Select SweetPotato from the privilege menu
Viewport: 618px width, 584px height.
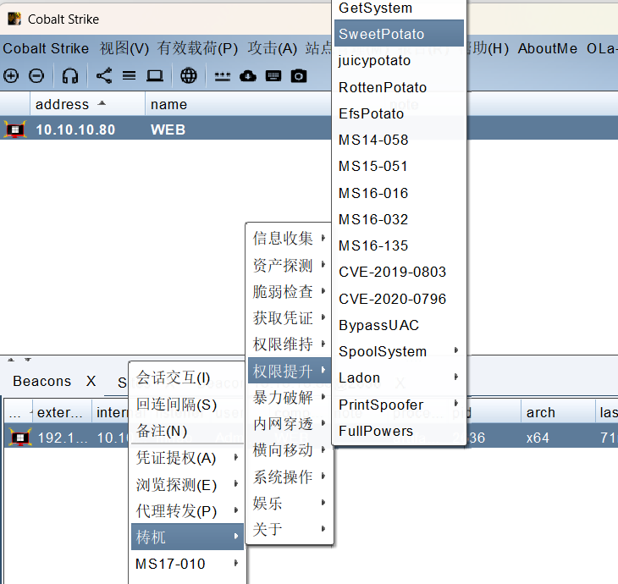pyautogui.click(x=399, y=34)
